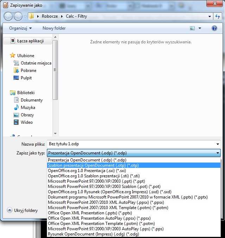Choose PowerPoint 97/2000/XP/2003 Szablon (.pot)

134,187
